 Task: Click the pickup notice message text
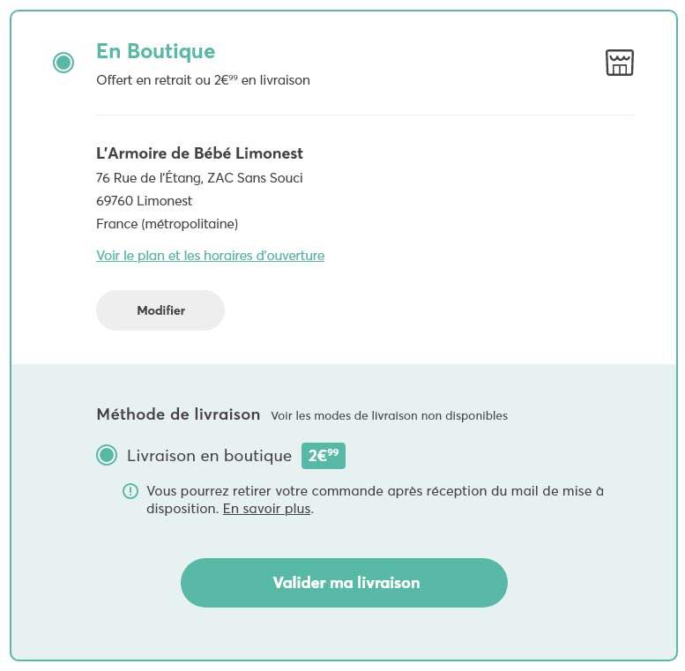[375, 491]
